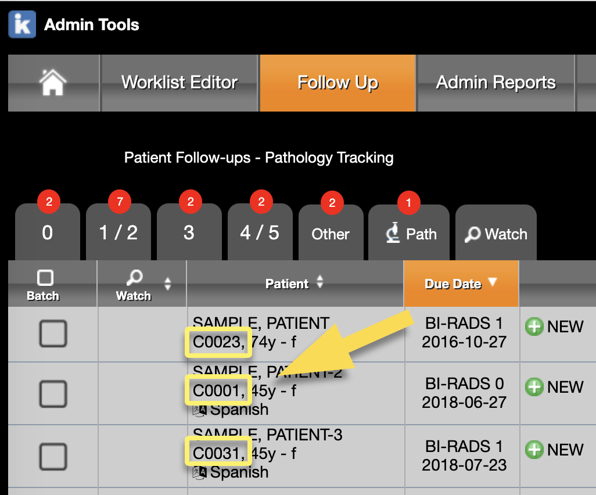Toggle the Batch select-all checkbox
The width and height of the screenshot is (596, 495).
pos(45,278)
